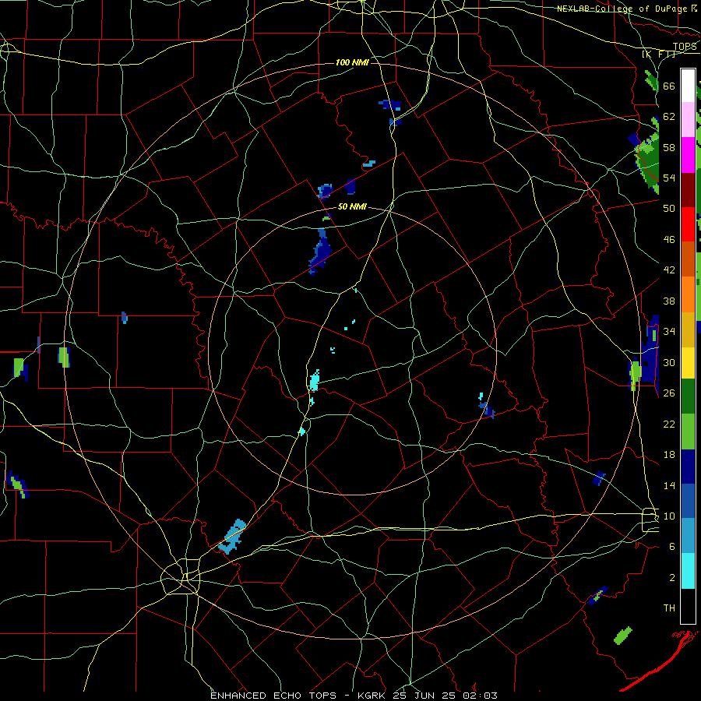Image resolution: width=701 pixels, height=701 pixels.
Task: Click legend value "10"
Action: point(669,516)
